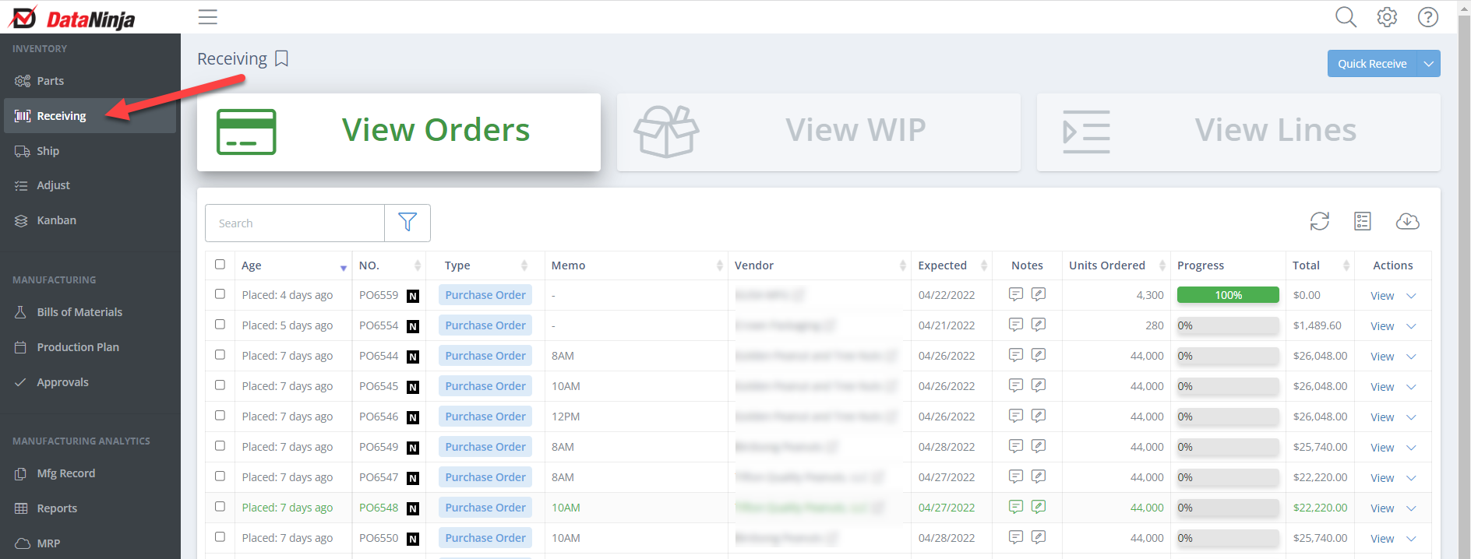Viewport: 1471px width, 559px height.
Task: Check the box for PO6548 row
Action: [220, 507]
